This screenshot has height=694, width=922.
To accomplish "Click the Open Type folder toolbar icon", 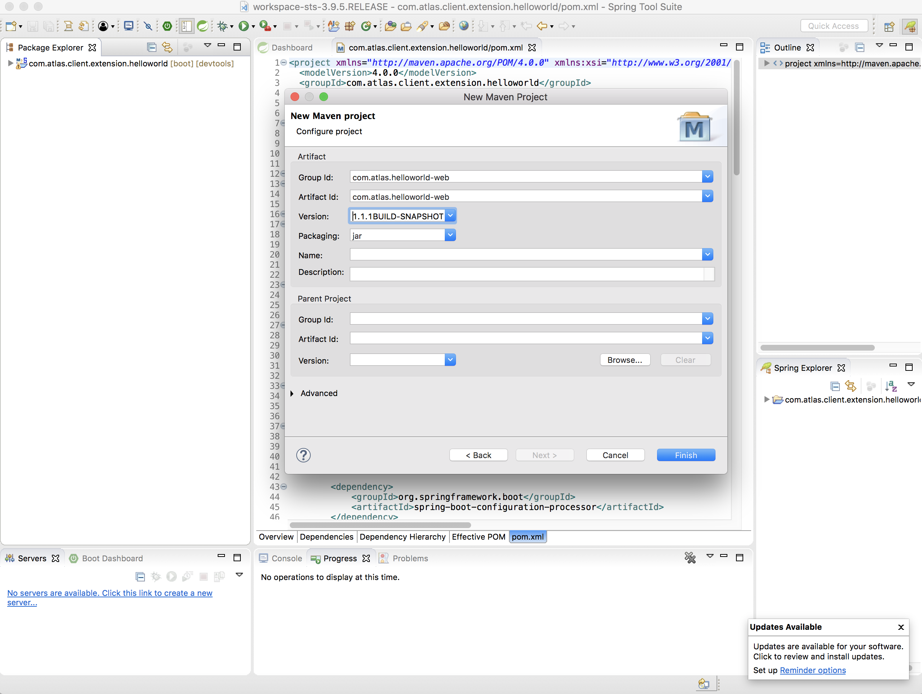I will click(391, 26).
